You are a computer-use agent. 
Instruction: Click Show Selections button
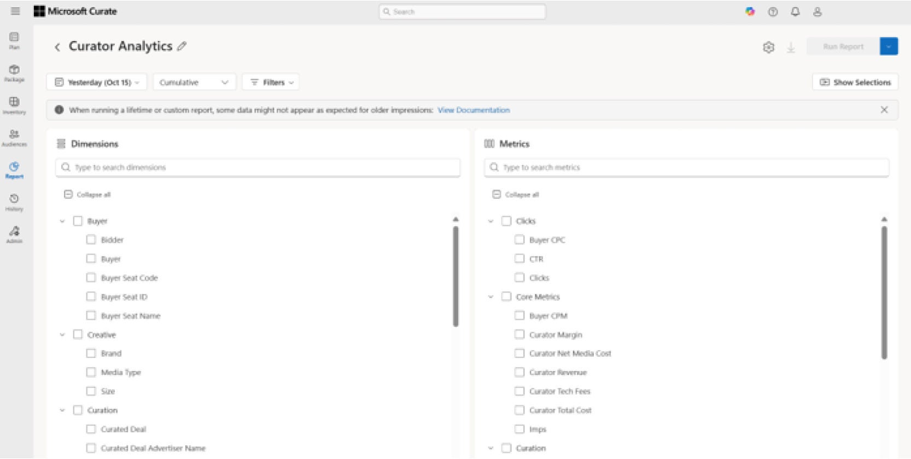point(855,83)
